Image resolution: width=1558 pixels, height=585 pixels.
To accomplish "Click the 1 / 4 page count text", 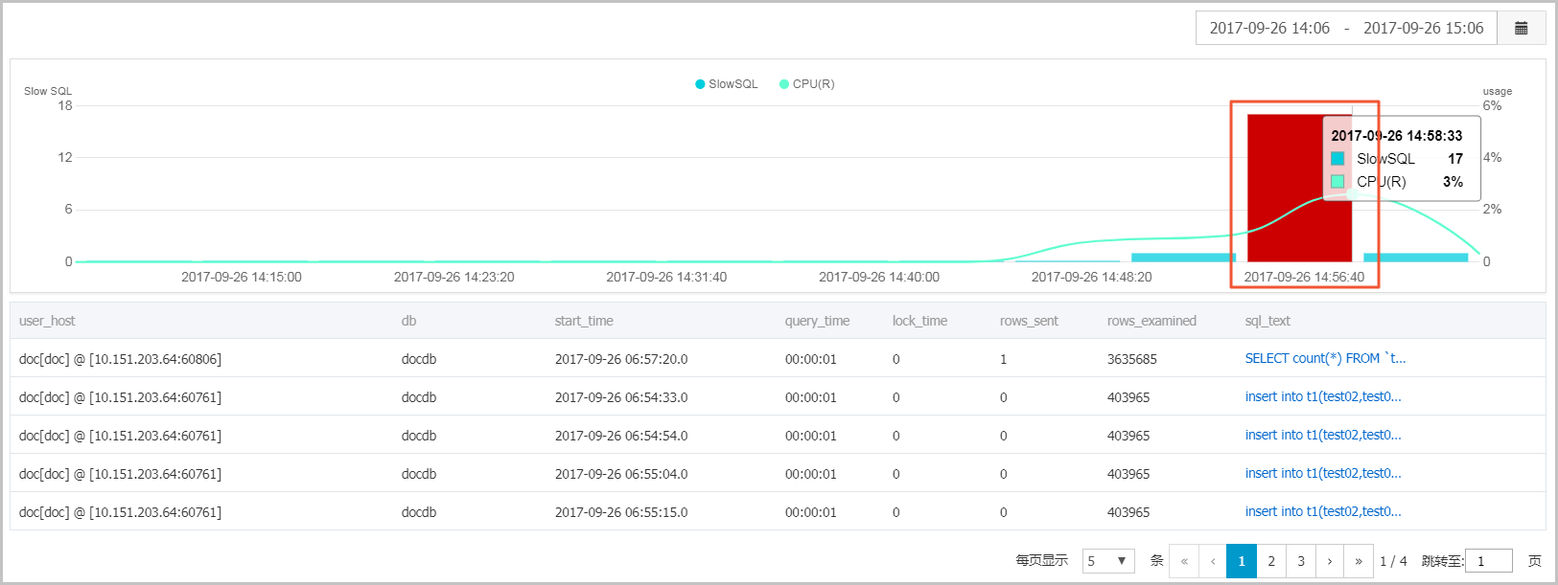I will tap(1393, 561).
